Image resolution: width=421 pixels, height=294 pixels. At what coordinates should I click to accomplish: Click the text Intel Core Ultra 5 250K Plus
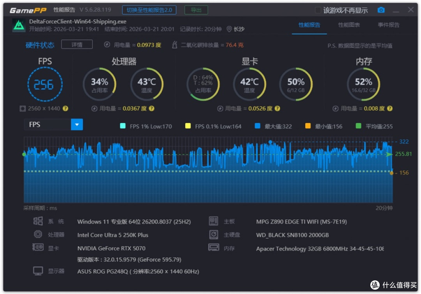[x=113, y=235]
